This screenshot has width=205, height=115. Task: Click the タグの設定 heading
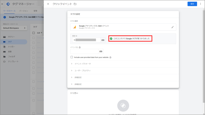pyautogui.click(x=75, y=14)
